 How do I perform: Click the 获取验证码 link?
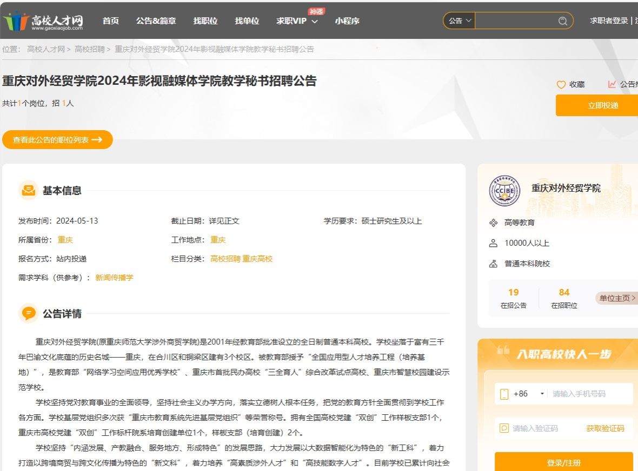pos(605,428)
